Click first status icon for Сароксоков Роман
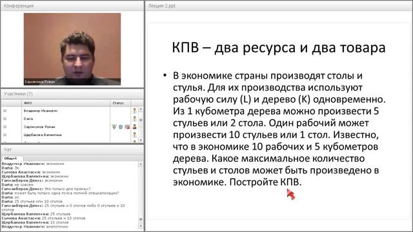Viewport: 413px width, 232px height. point(114,127)
